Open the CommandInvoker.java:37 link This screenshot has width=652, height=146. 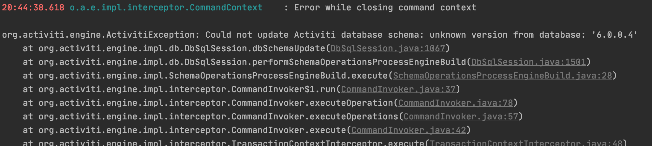click(398, 89)
